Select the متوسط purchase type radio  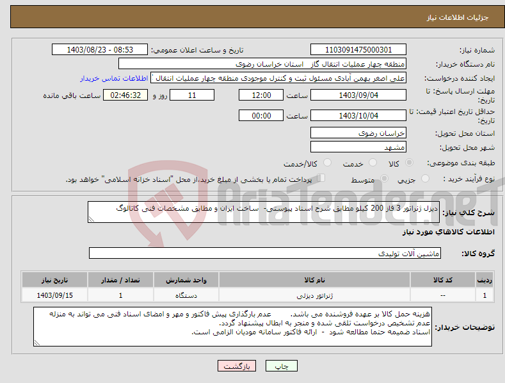[384, 178]
